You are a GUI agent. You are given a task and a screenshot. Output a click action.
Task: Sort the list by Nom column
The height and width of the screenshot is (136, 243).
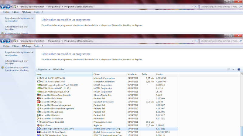click(x=64, y=74)
